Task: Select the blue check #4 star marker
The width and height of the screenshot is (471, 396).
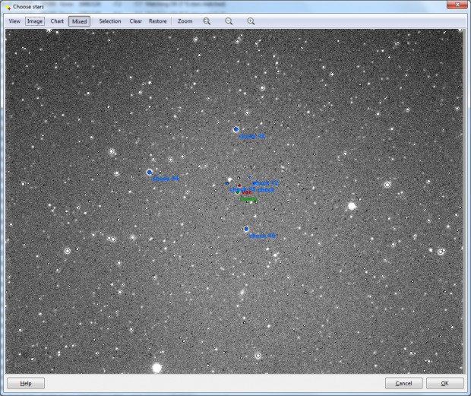Action: [x=150, y=173]
